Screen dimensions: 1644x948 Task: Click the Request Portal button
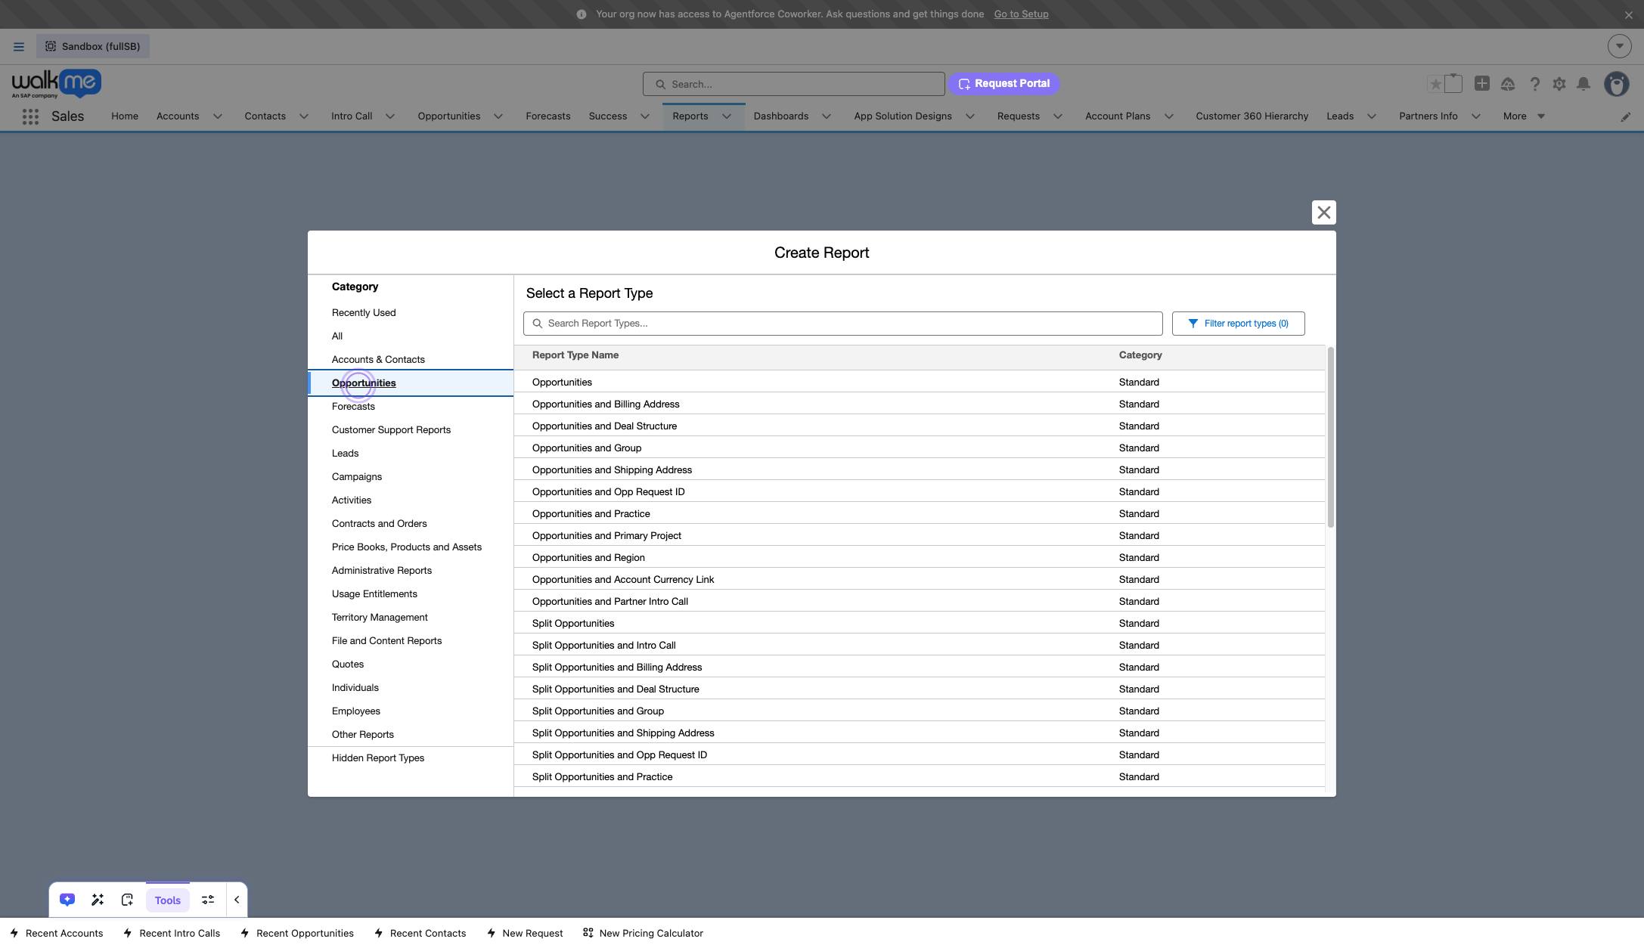pyautogui.click(x=1003, y=84)
